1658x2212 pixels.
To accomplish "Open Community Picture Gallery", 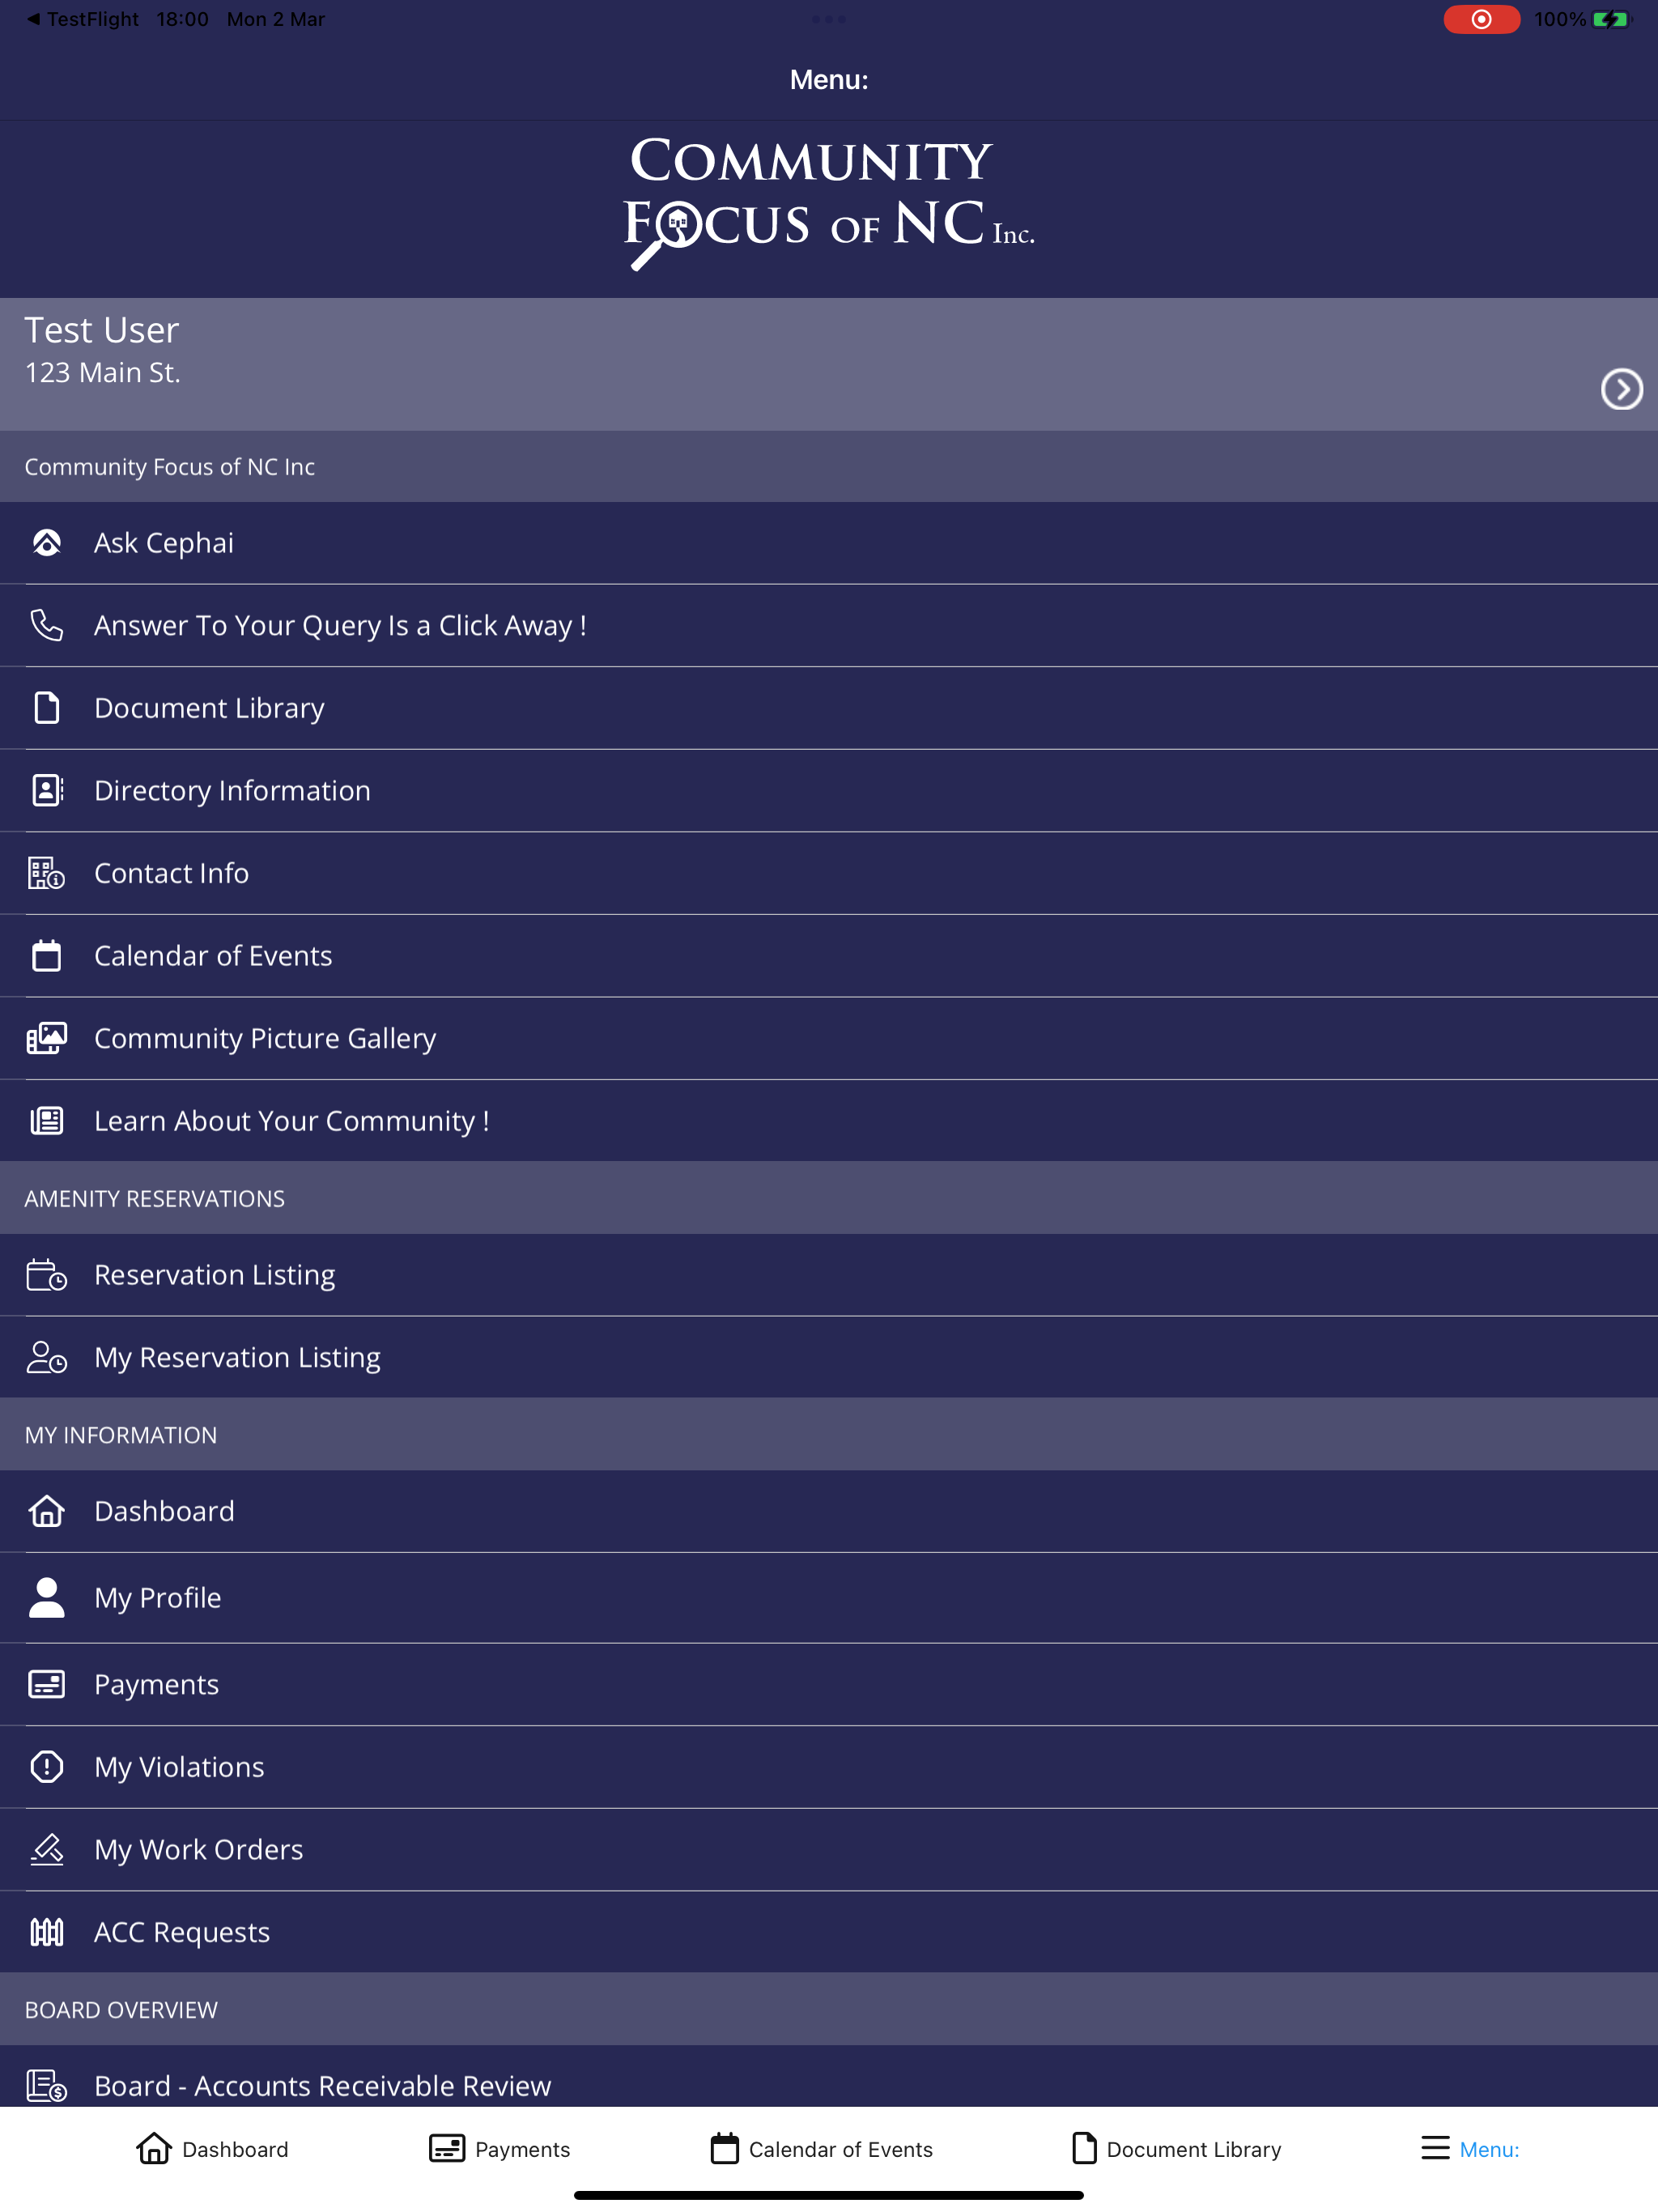I will 829,1039.
